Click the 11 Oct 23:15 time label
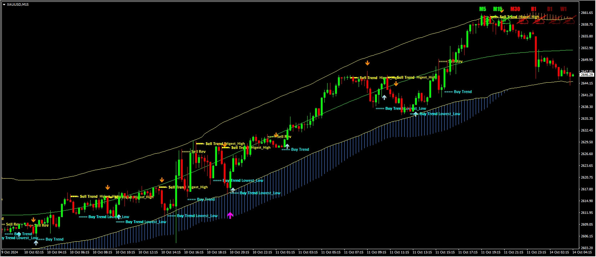 pos(536,253)
